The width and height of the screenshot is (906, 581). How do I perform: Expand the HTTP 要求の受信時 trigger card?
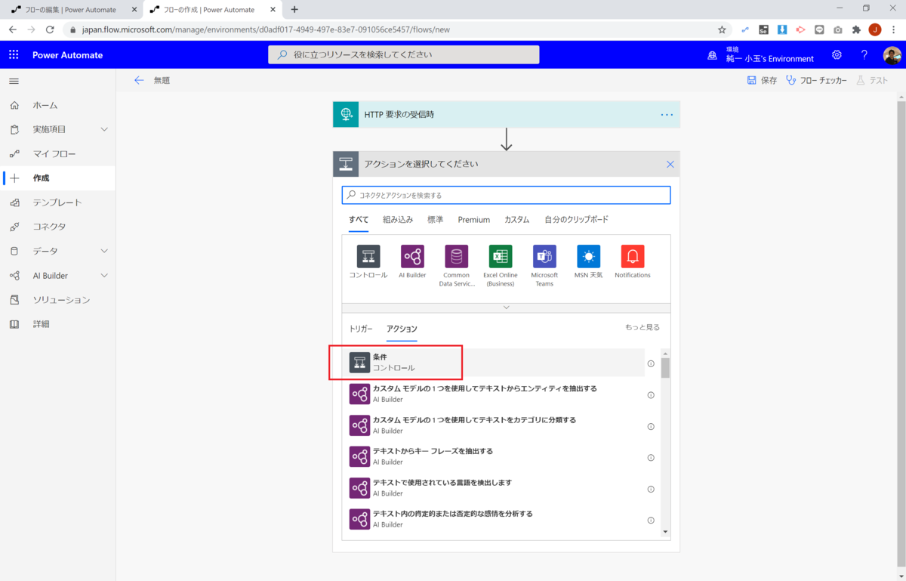[x=506, y=115]
